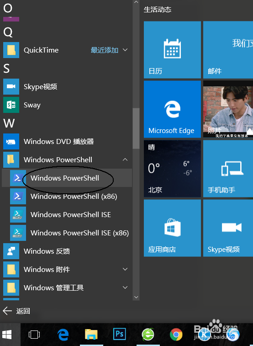Open the Skype视频 live tile

click(x=228, y=228)
